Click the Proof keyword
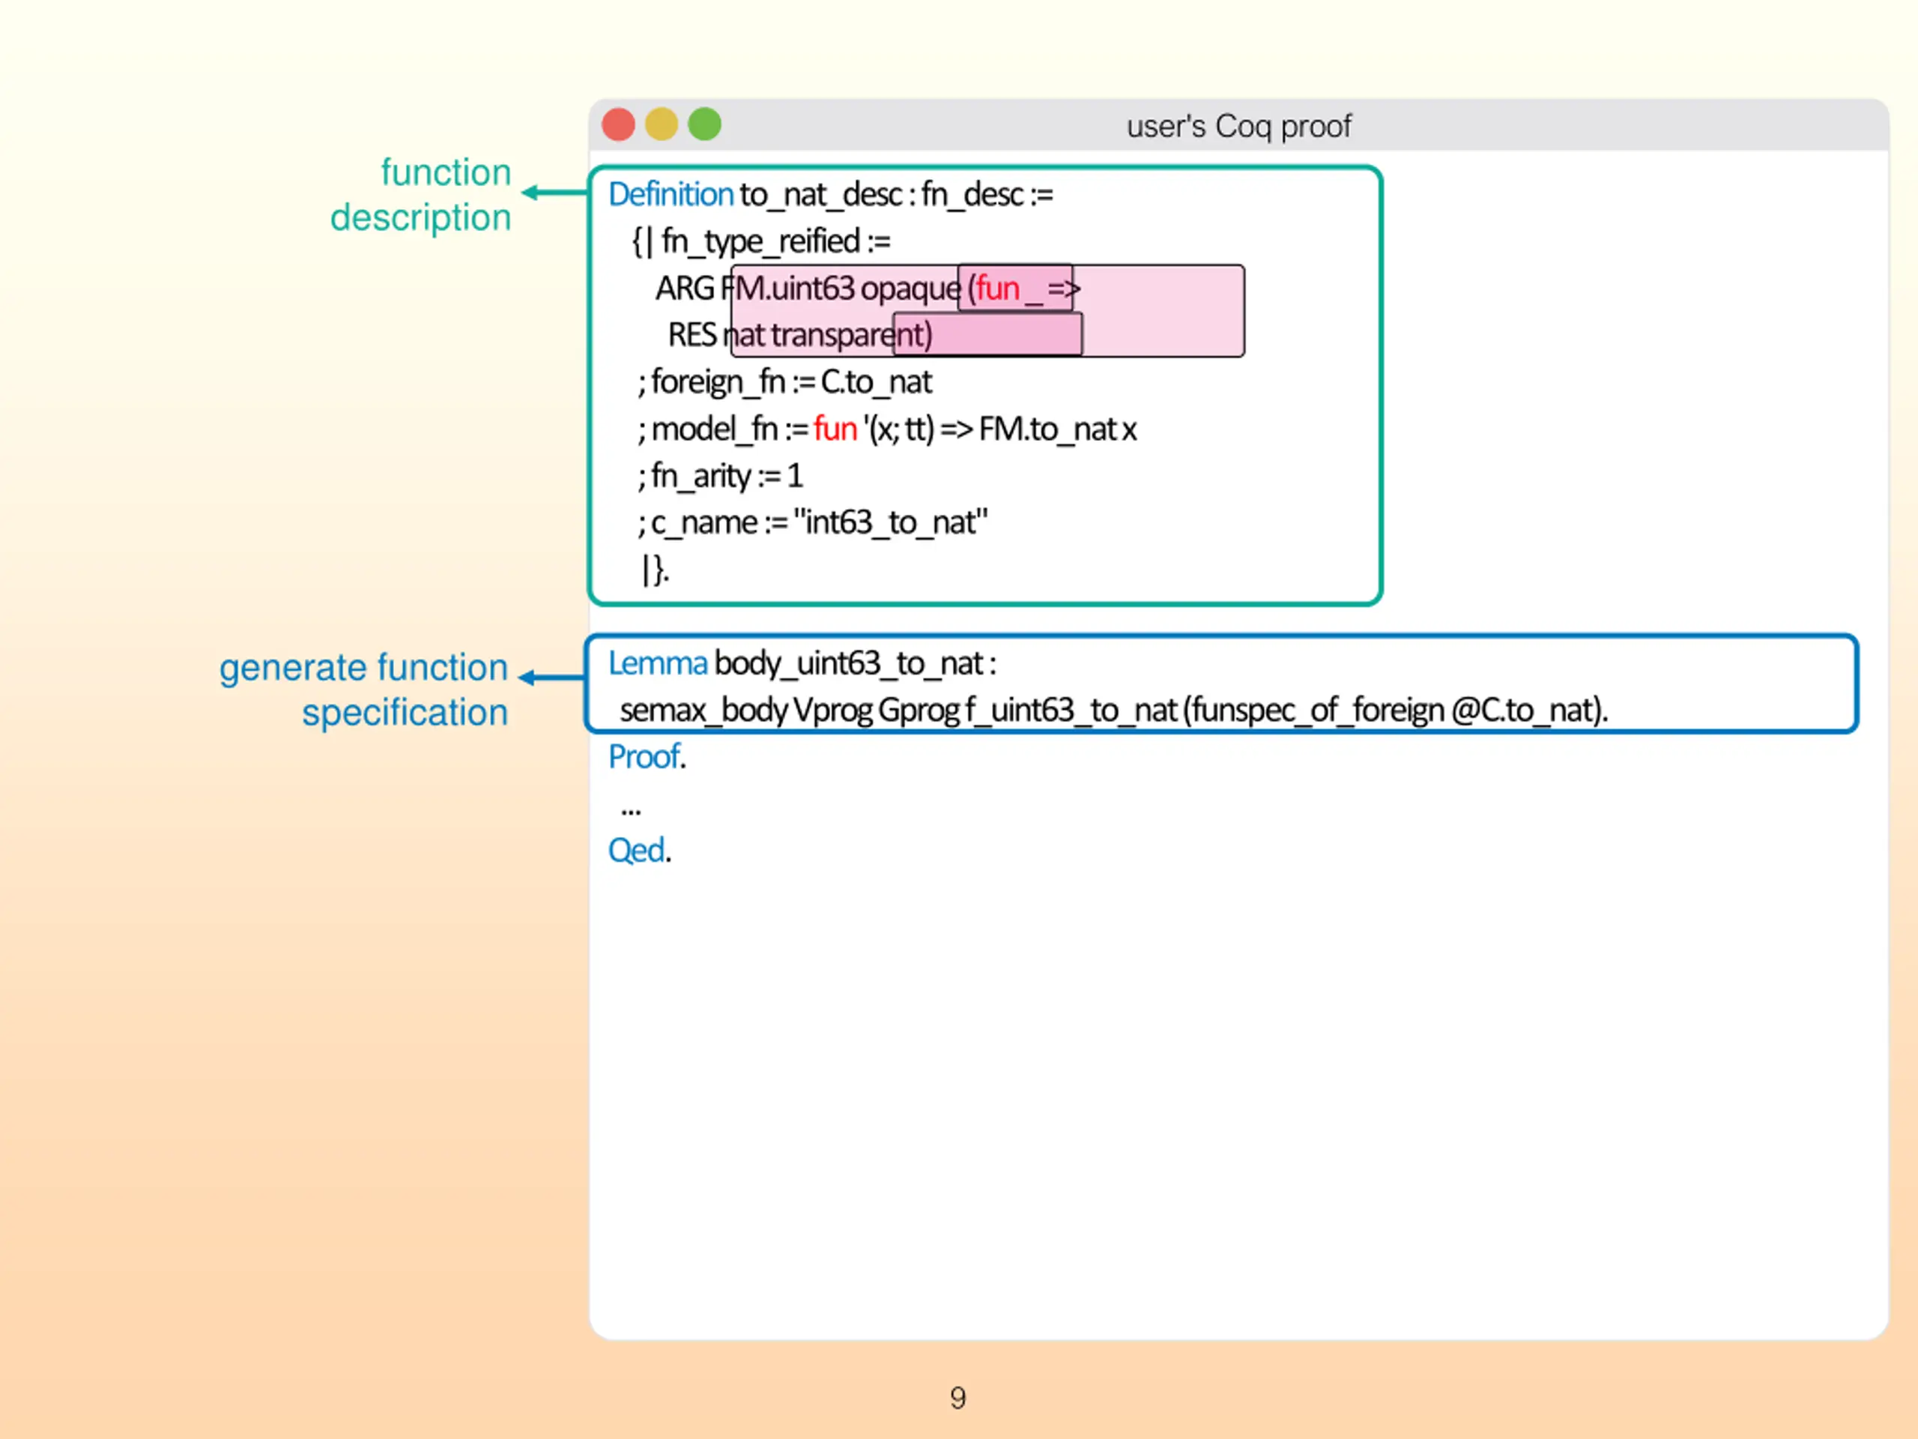Image resolution: width=1918 pixels, height=1439 pixels. point(647,757)
